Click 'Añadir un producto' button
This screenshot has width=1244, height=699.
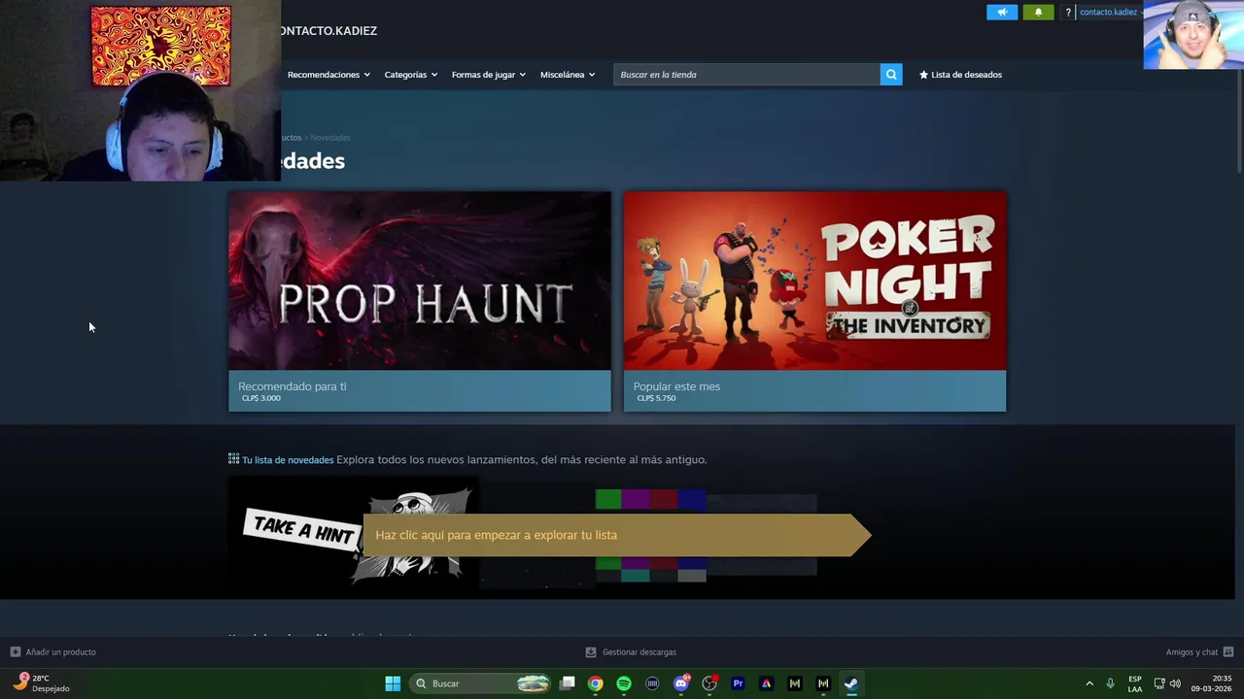pos(53,652)
